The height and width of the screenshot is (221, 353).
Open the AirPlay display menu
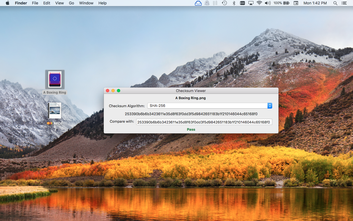[x=251, y=3]
